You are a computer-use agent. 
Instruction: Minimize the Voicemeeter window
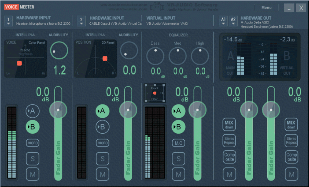pyautogui.click(x=289, y=8)
